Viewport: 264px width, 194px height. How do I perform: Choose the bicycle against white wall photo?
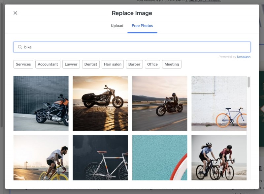coord(219,103)
